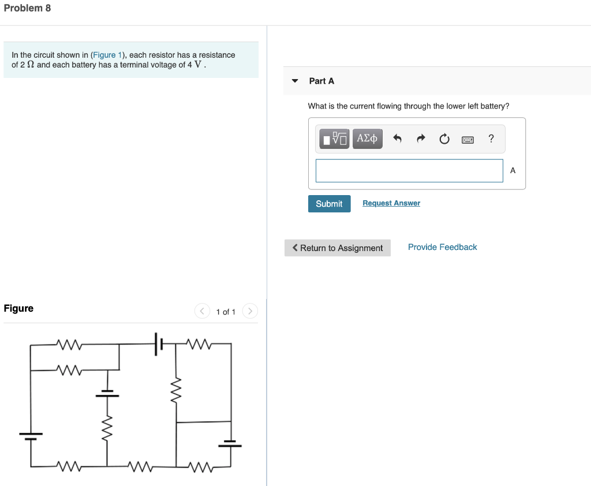Click the help question mark icon
The height and width of the screenshot is (486, 591).
point(491,139)
